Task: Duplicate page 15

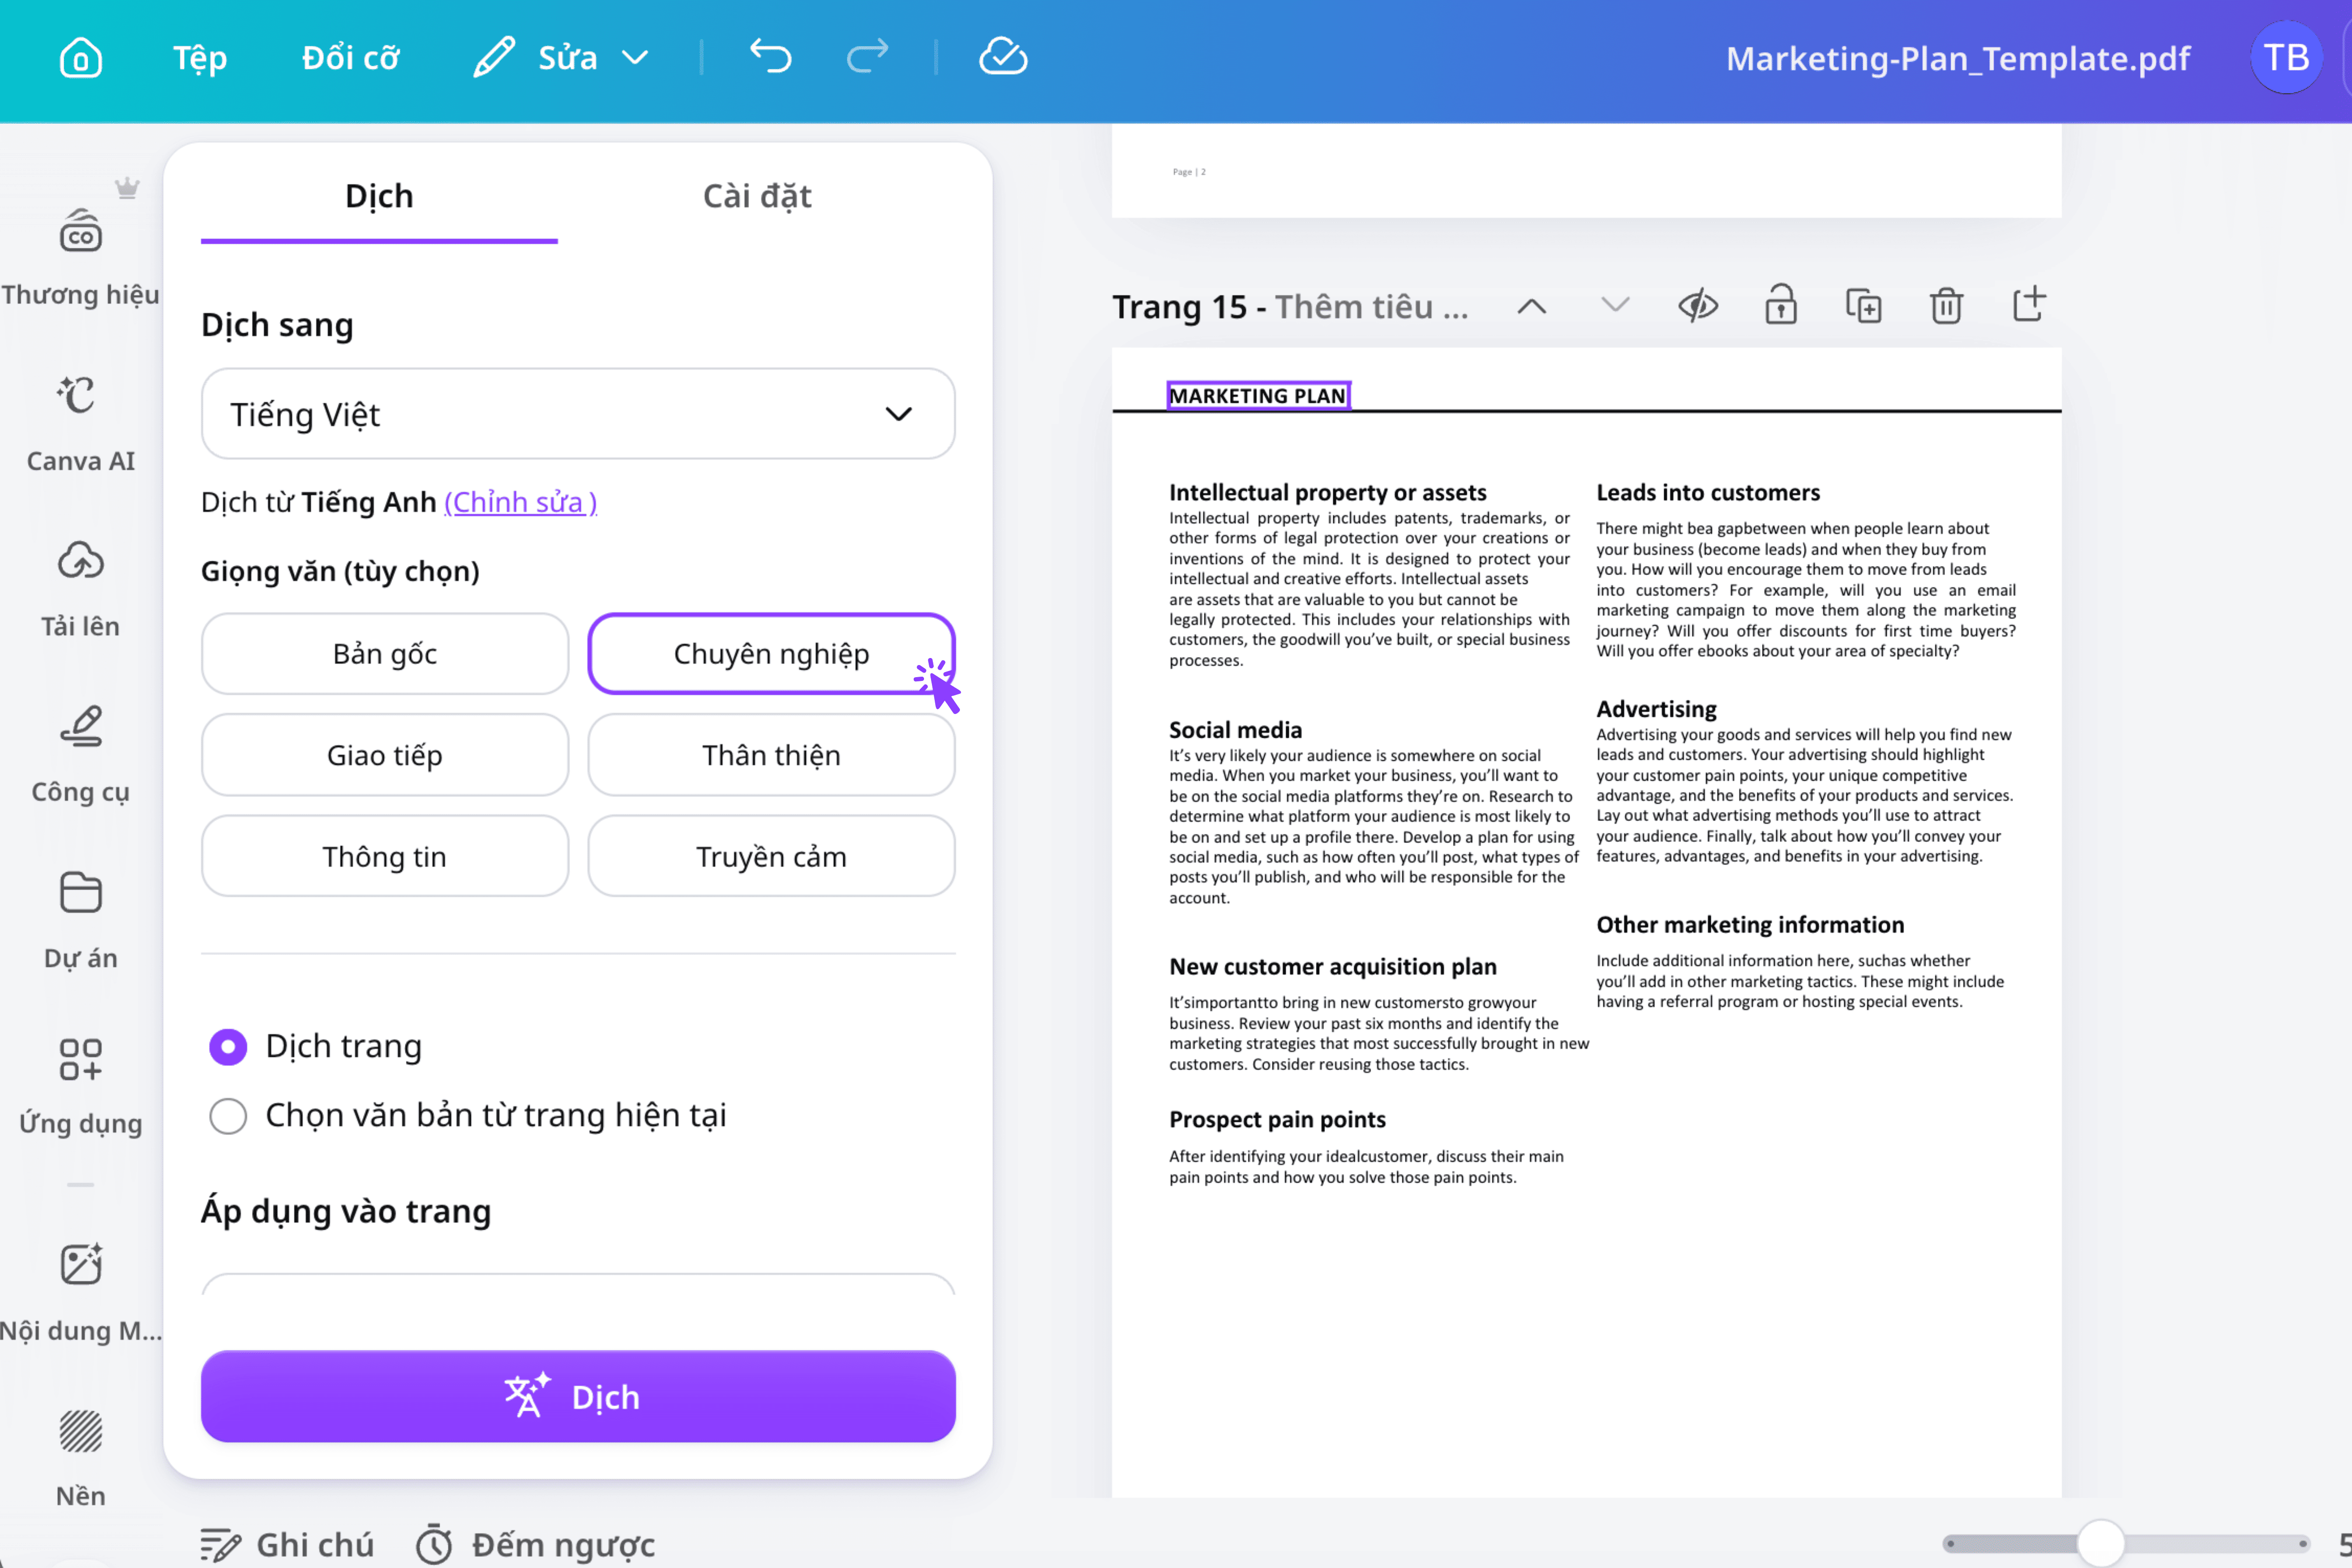Action: (1863, 306)
